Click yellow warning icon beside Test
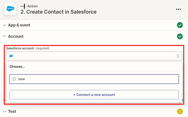188x117 pixels. [x=180, y=111]
